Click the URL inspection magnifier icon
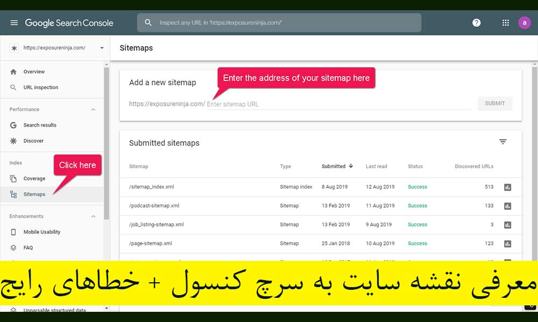The image size is (538, 322). pos(13,87)
